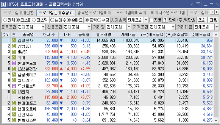Sort by the 총거래량 column header
This screenshot has height=125, width=220.
pyautogui.click(x=104, y=35)
